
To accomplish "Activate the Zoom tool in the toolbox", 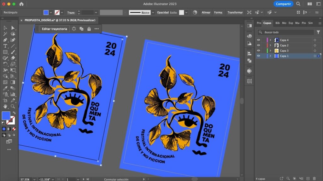I will 13,106.
